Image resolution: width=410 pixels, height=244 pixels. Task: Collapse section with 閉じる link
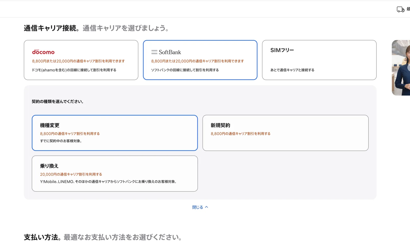(200, 207)
